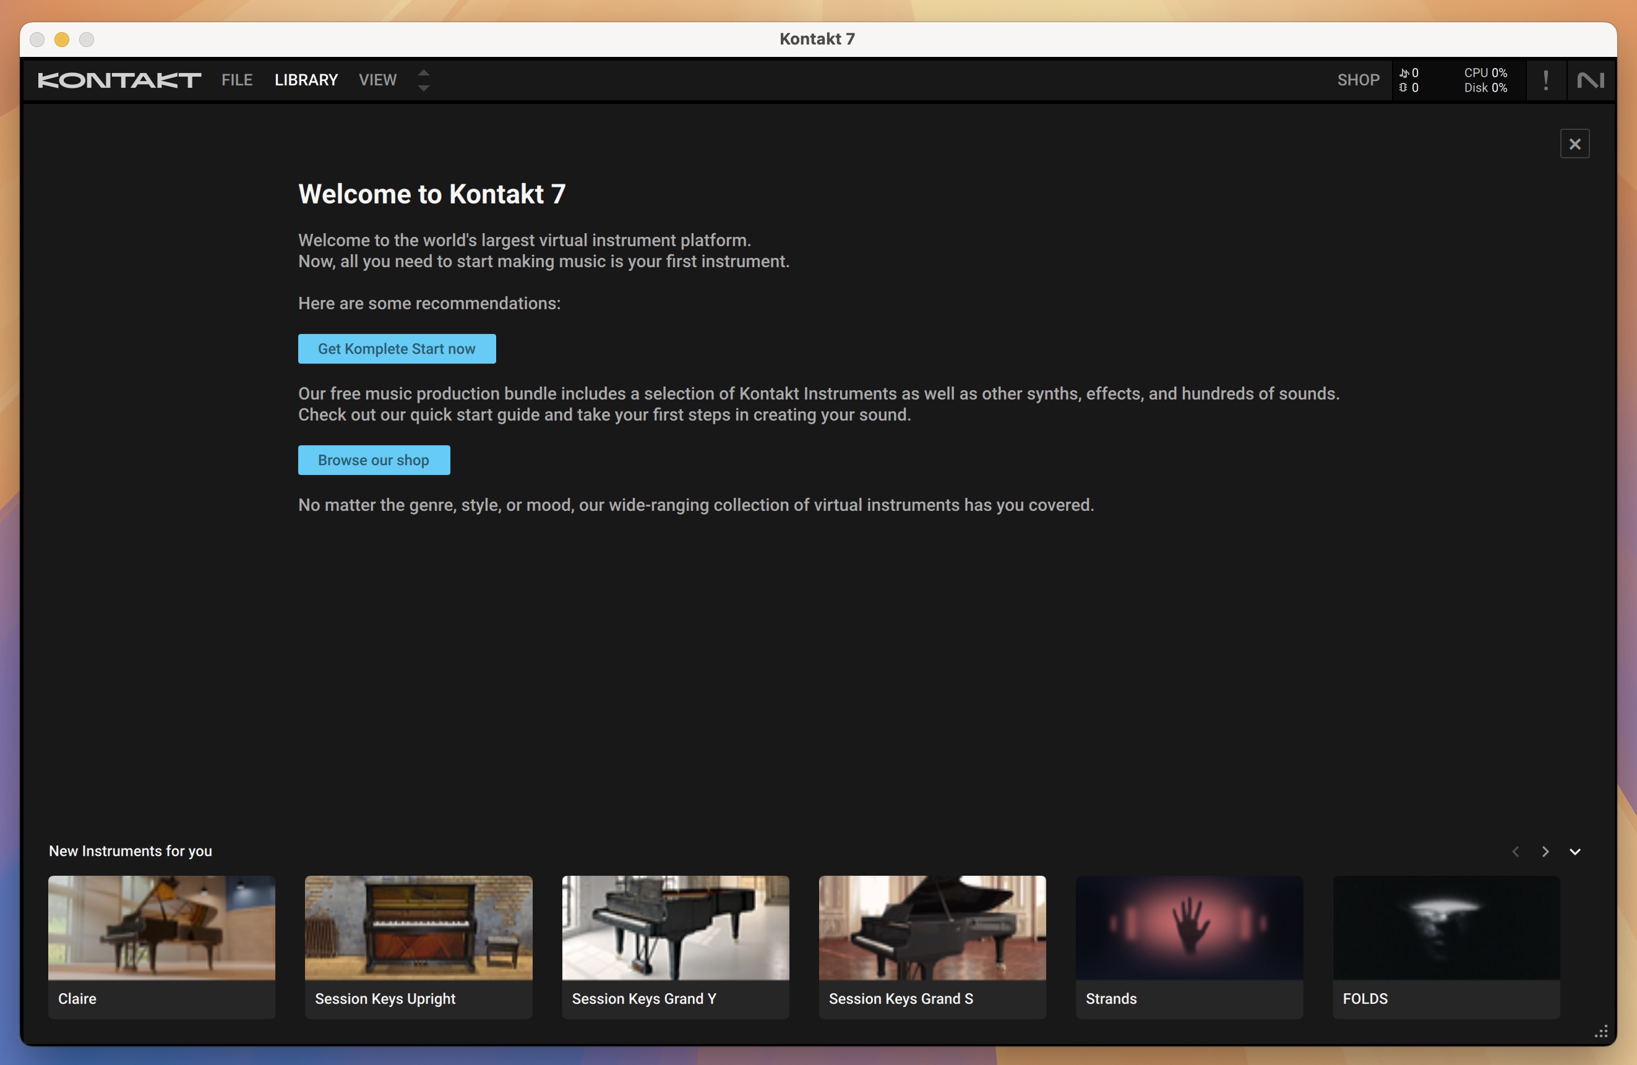Image resolution: width=1637 pixels, height=1065 pixels.
Task: Open the Strands instrument thumbnail
Action: pyautogui.click(x=1189, y=928)
